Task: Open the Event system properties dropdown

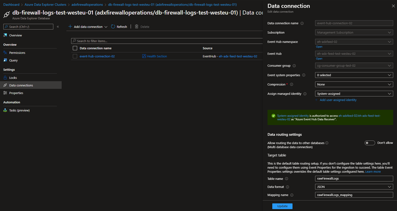Action: click(354, 75)
